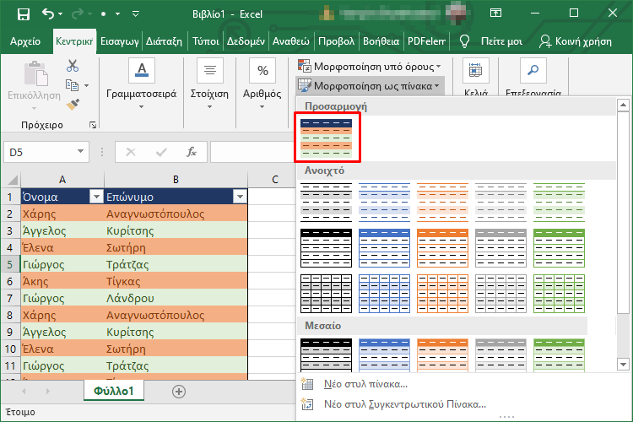Click the Επικόλληση paste clipboard icon
Image resolution: width=633 pixels, height=422 pixels.
35,73
